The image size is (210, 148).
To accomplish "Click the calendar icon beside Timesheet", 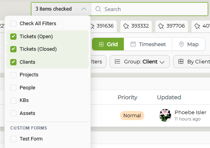I will point(133,44).
